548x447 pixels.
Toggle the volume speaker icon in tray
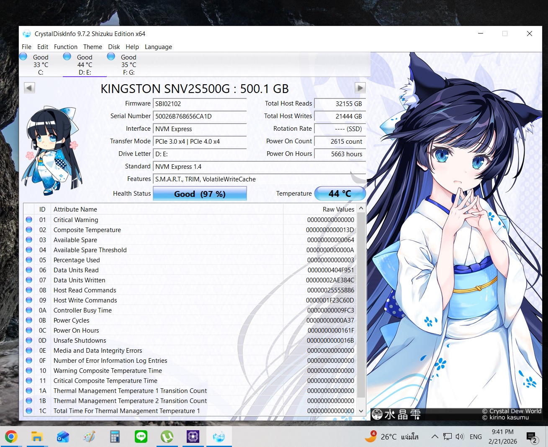(x=460, y=437)
